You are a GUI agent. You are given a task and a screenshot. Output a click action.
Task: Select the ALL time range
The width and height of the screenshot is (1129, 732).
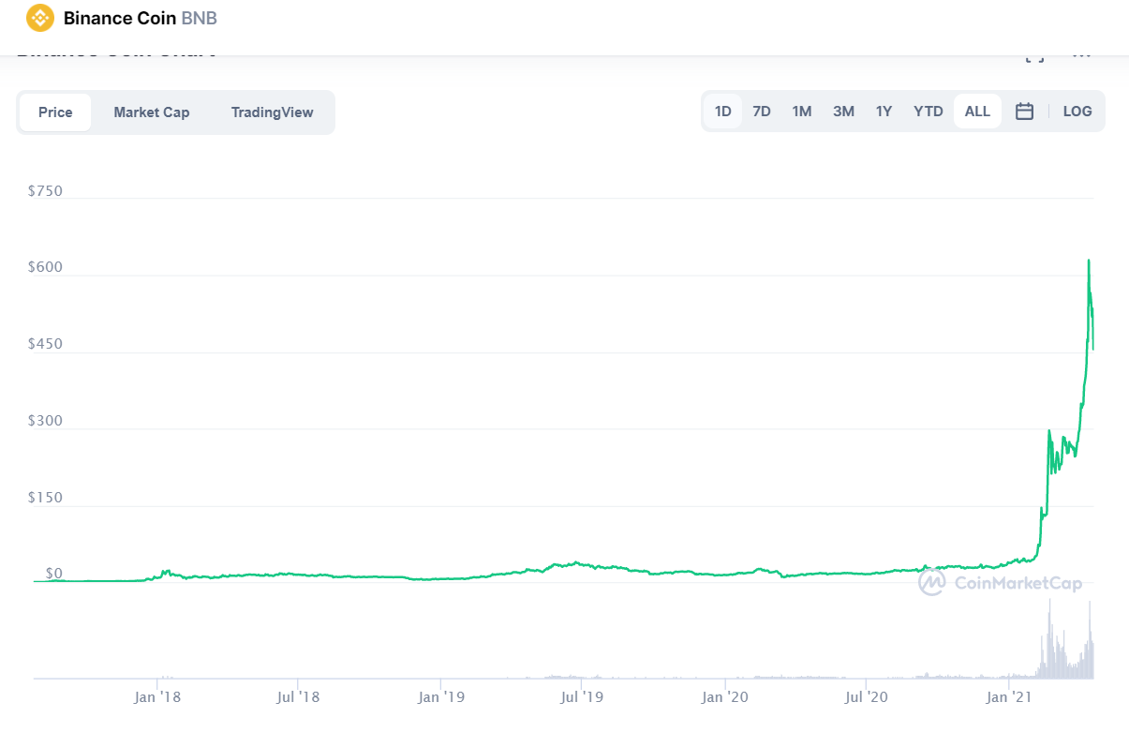click(977, 112)
